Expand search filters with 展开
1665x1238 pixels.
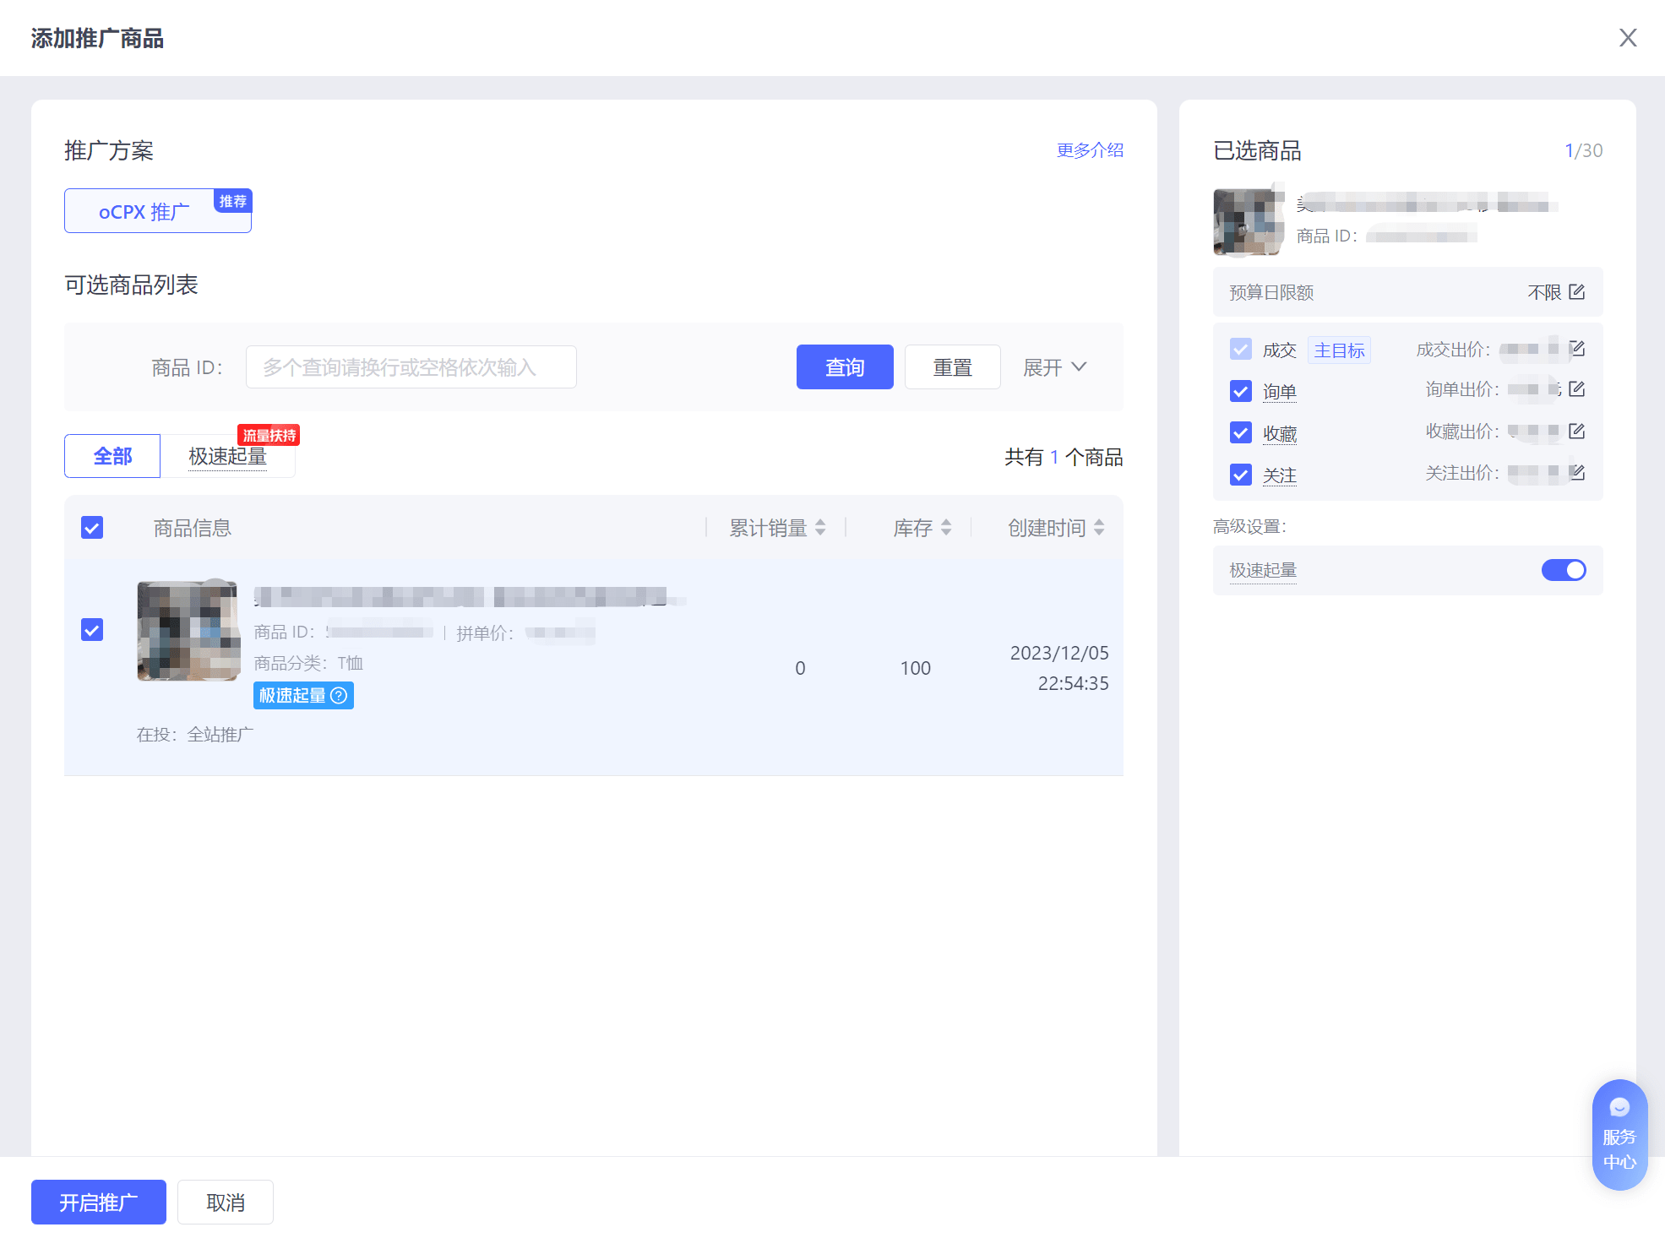click(x=1054, y=367)
